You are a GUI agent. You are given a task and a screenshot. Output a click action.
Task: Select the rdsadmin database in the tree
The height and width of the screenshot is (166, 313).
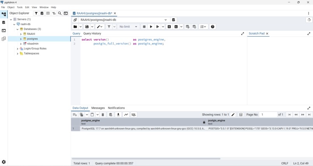33,44
